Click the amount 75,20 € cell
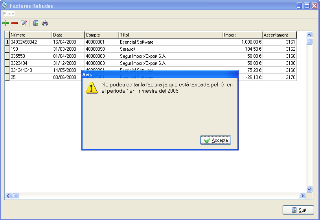 [x=250, y=70]
